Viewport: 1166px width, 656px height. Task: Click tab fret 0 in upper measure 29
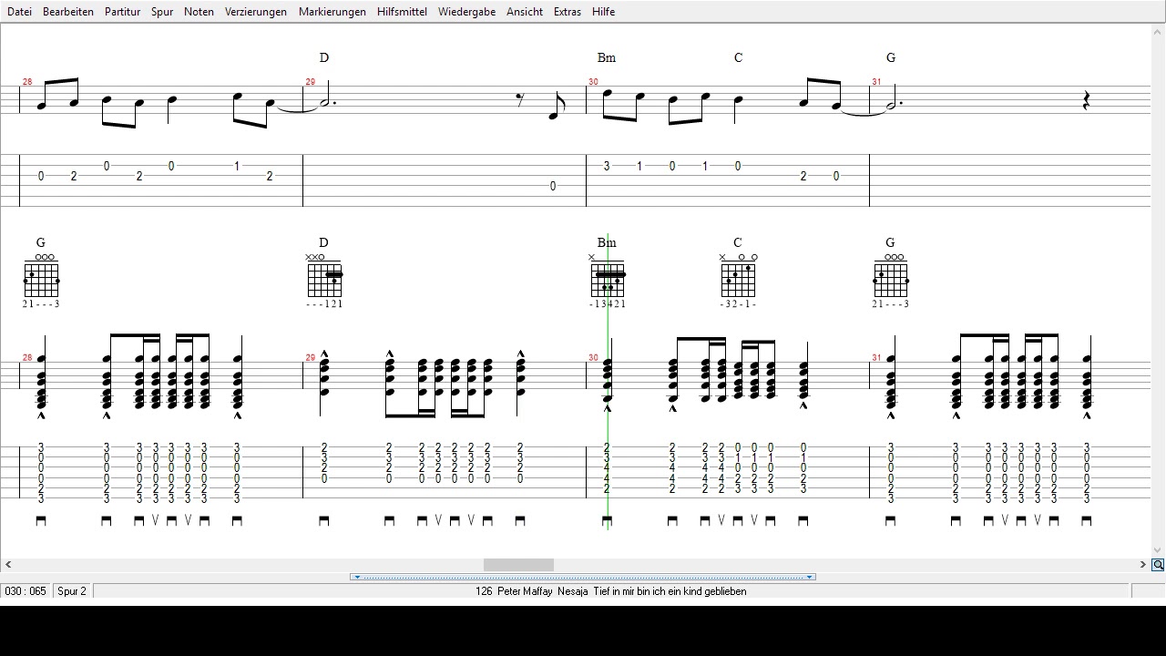(553, 186)
